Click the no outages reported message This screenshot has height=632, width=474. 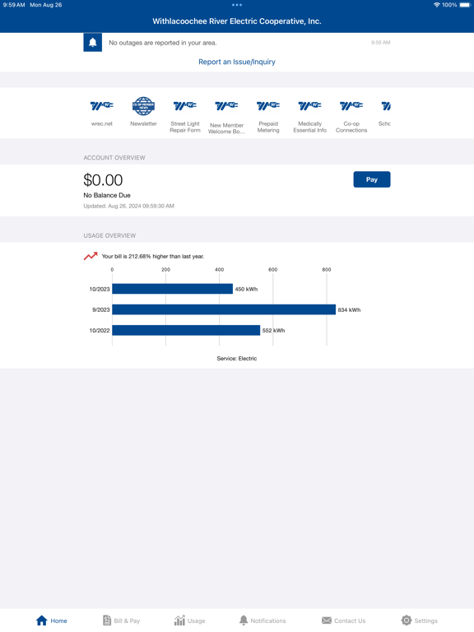click(x=163, y=43)
